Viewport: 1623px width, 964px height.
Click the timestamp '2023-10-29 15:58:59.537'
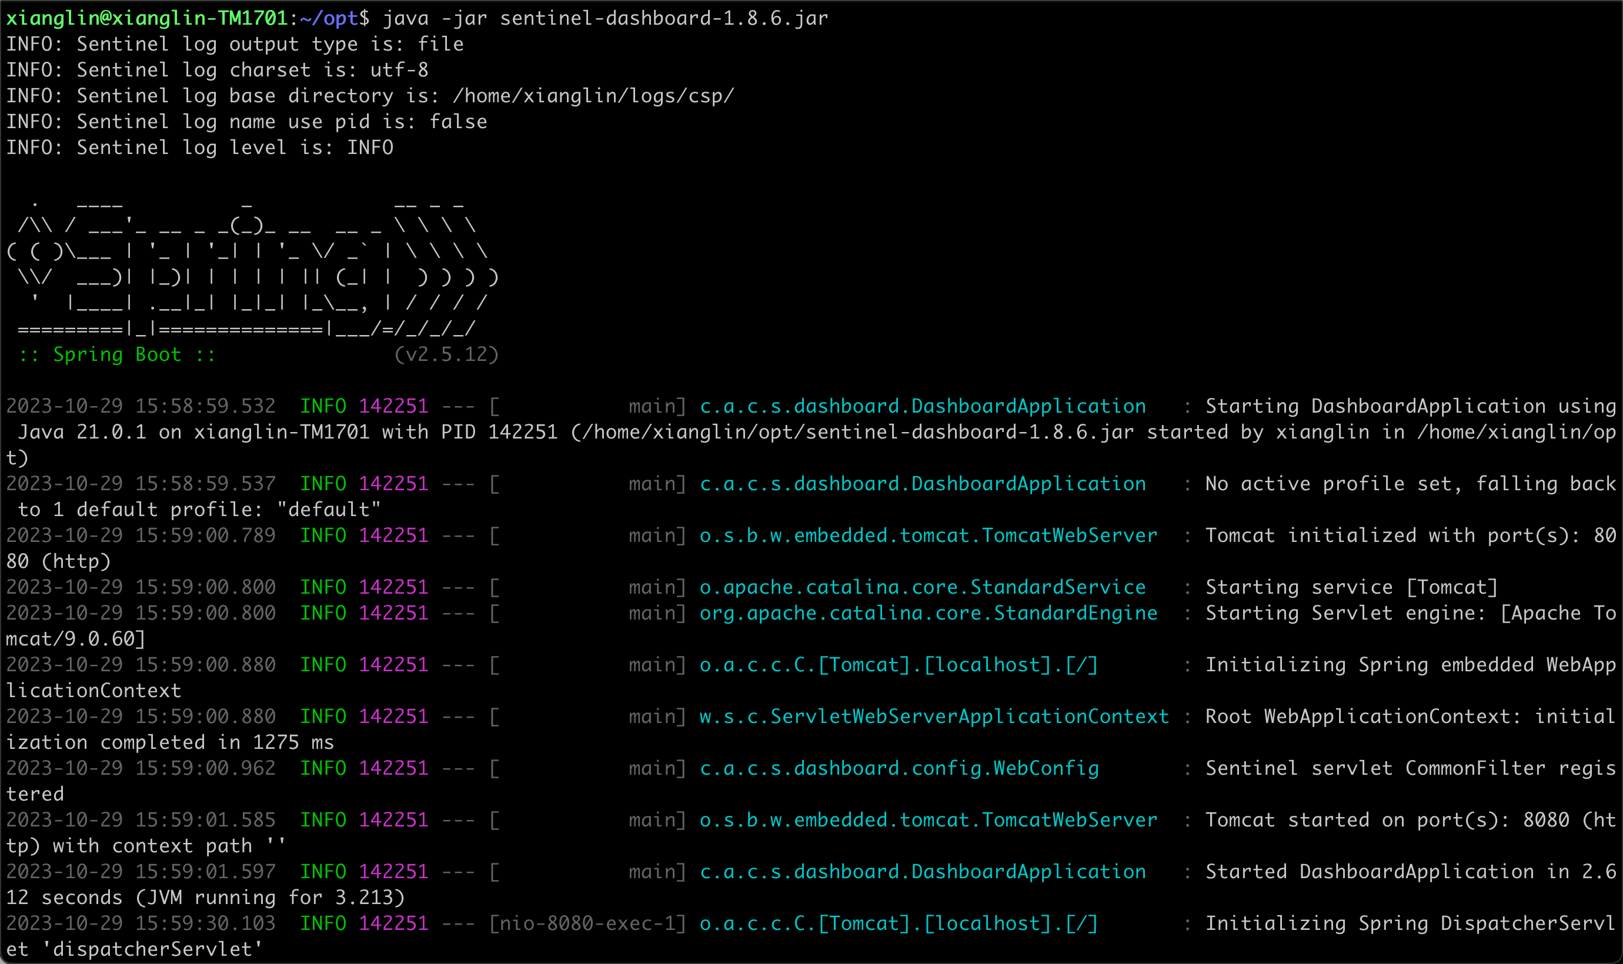[x=141, y=484]
